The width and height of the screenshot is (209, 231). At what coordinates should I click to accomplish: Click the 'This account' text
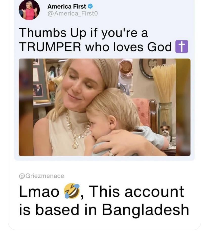coord(136,191)
